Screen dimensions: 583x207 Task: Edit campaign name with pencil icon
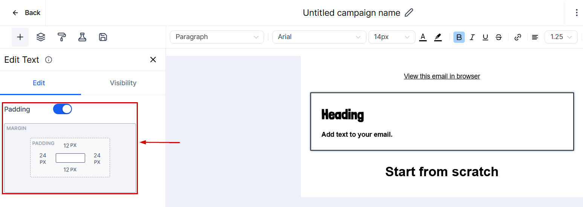(x=409, y=13)
